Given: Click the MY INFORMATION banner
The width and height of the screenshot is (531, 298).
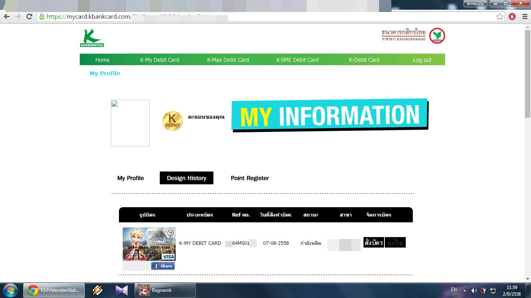Looking at the screenshot, I should [x=330, y=114].
